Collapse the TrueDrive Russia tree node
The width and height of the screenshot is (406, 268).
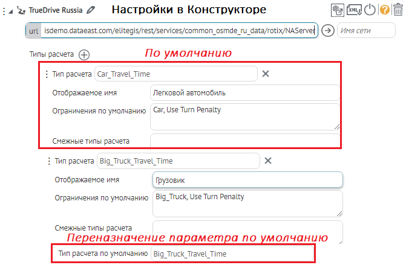click(11, 10)
